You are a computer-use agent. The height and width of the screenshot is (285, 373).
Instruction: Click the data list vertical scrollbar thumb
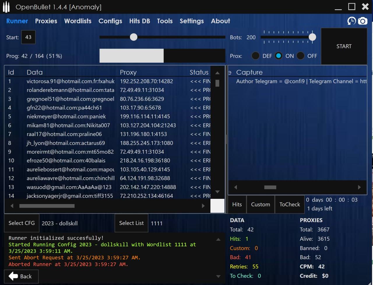coord(217,83)
